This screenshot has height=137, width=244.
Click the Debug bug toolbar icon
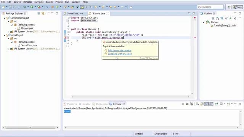click(24, 7)
